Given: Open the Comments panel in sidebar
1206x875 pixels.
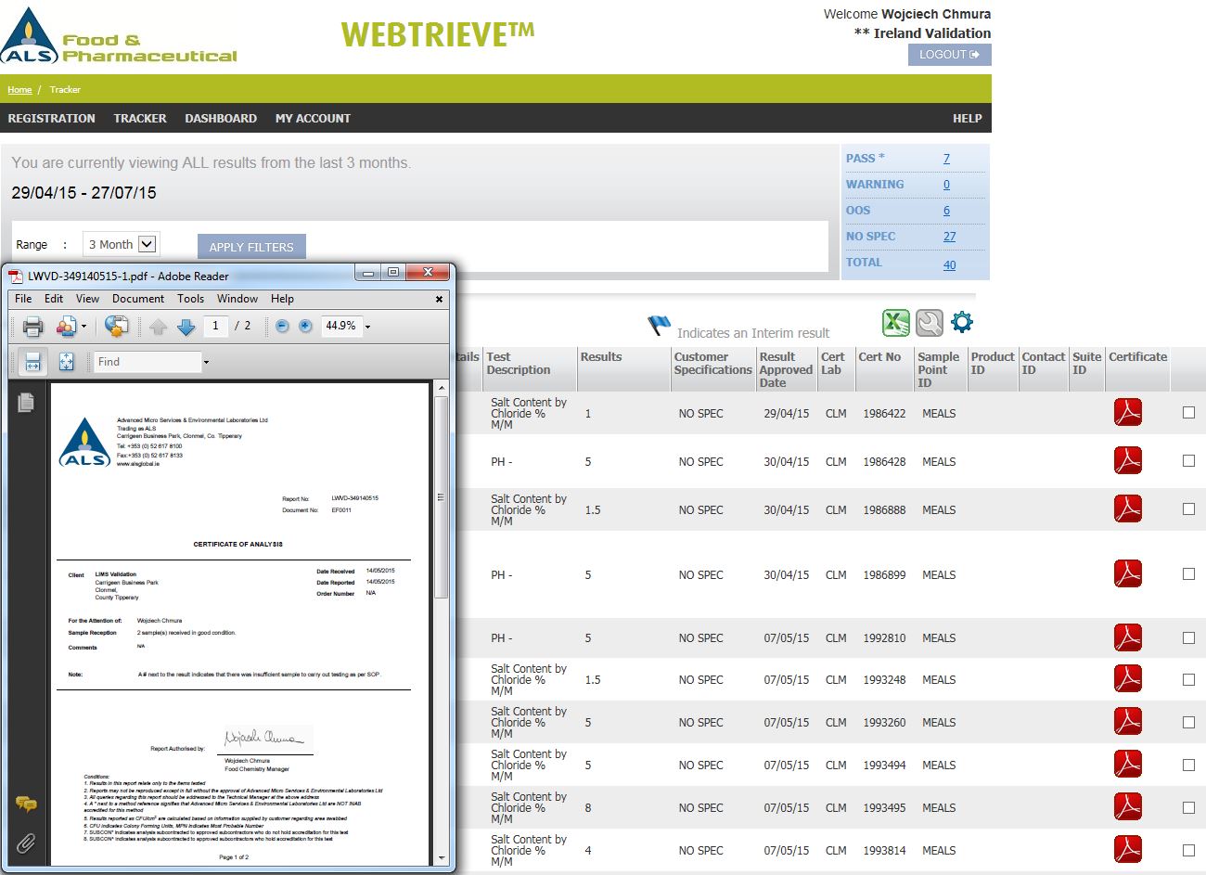Looking at the screenshot, I should [26, 804].
